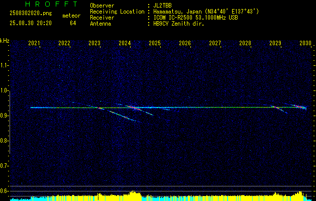The width and height of the screenshot is (316, 201).
Task: Click the Hamamatsu, Japan coordinates text
Action: (206, 12)
